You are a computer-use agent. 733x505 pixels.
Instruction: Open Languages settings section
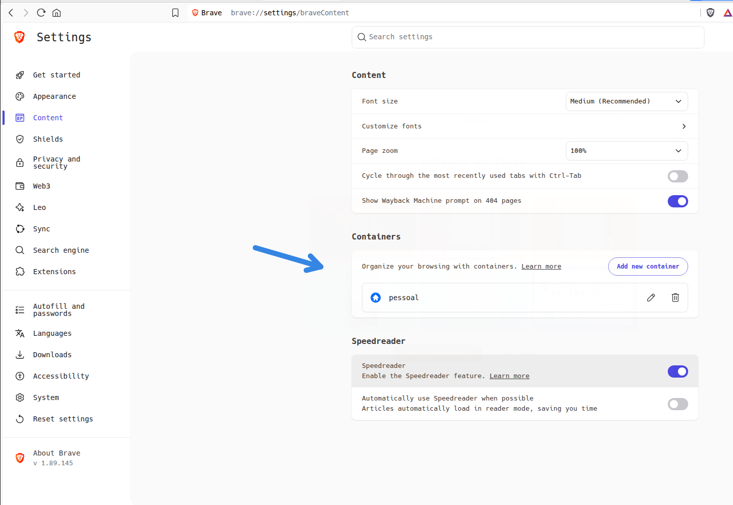pyautogui.click(x=53, y=333)
